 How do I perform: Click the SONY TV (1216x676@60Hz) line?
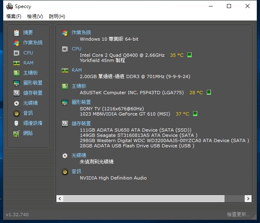click(x=112, y=109)
